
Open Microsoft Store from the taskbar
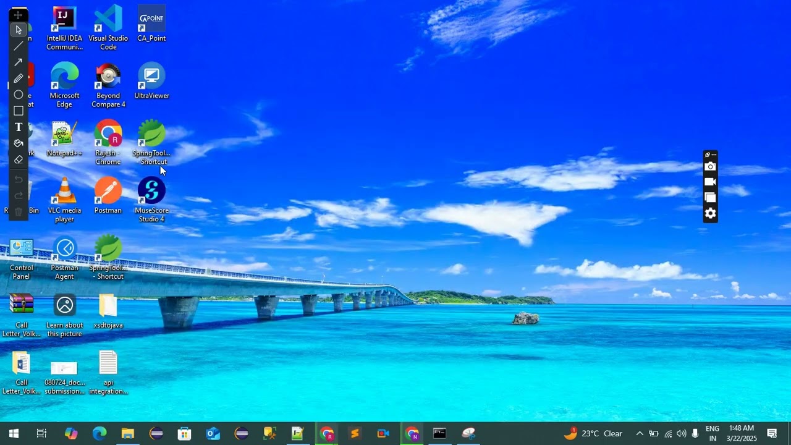(x=184, y=433)
